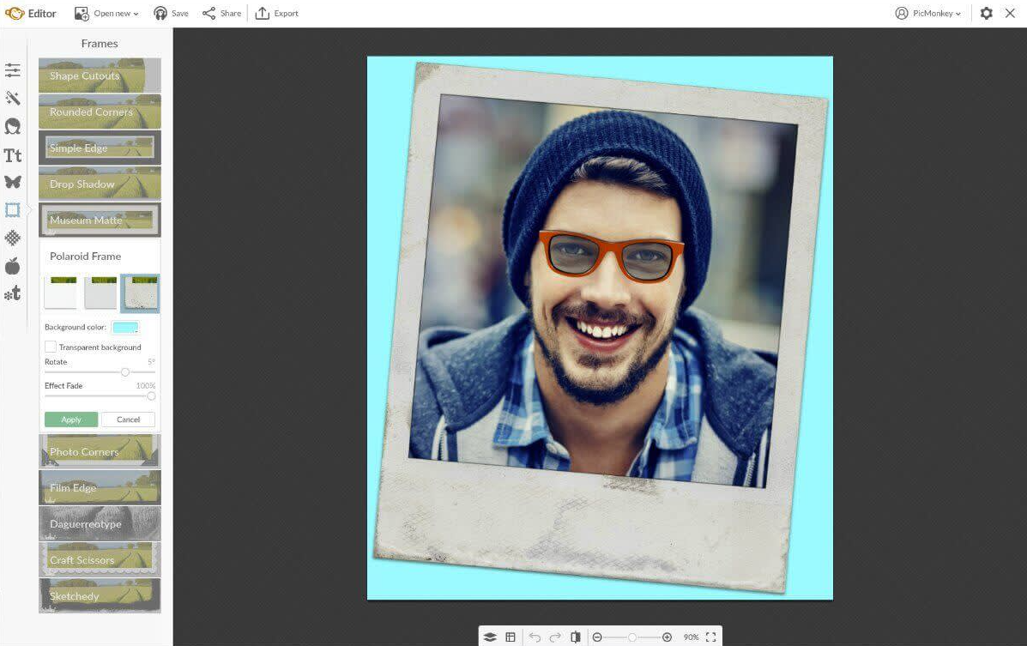The image size is (1027, 646).
Task: Open the Background color picker swatch
Action: [x=125, y=328]
